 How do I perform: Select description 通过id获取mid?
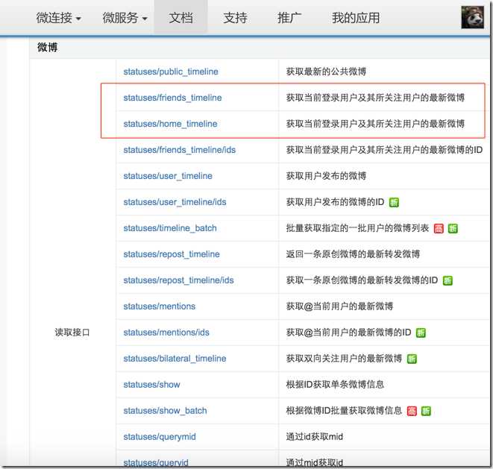pos(315,437)
